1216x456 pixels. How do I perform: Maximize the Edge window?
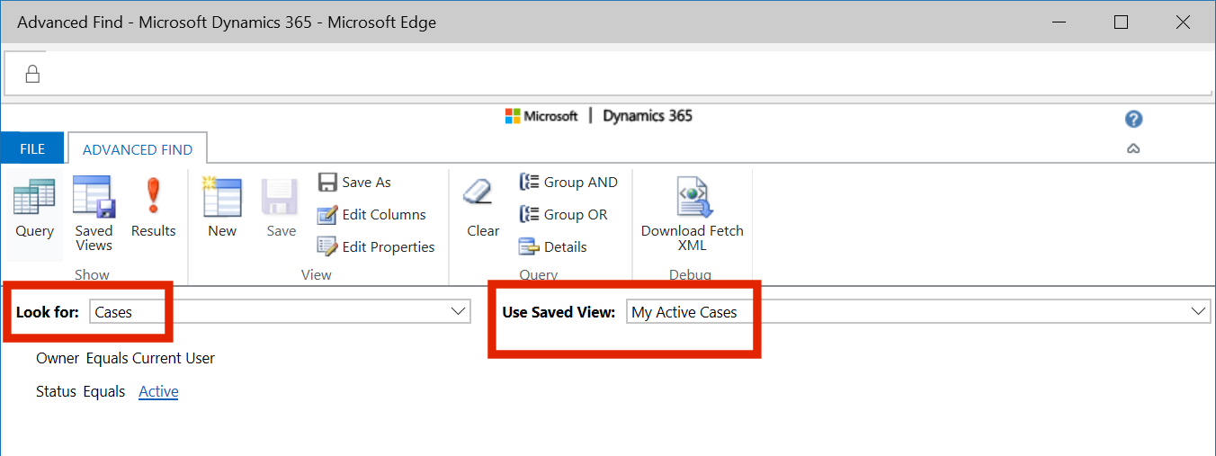[x=1121, y=22]
